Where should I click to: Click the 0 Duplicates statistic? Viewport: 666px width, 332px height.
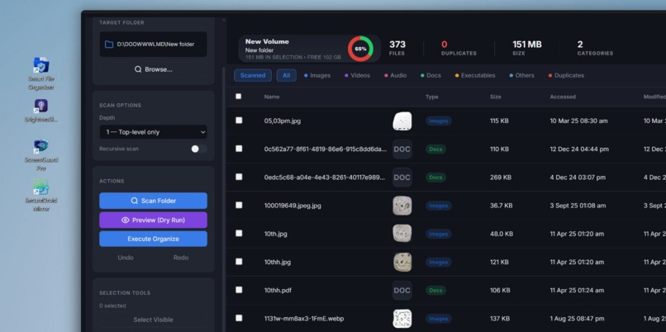[x=459, y=48]
